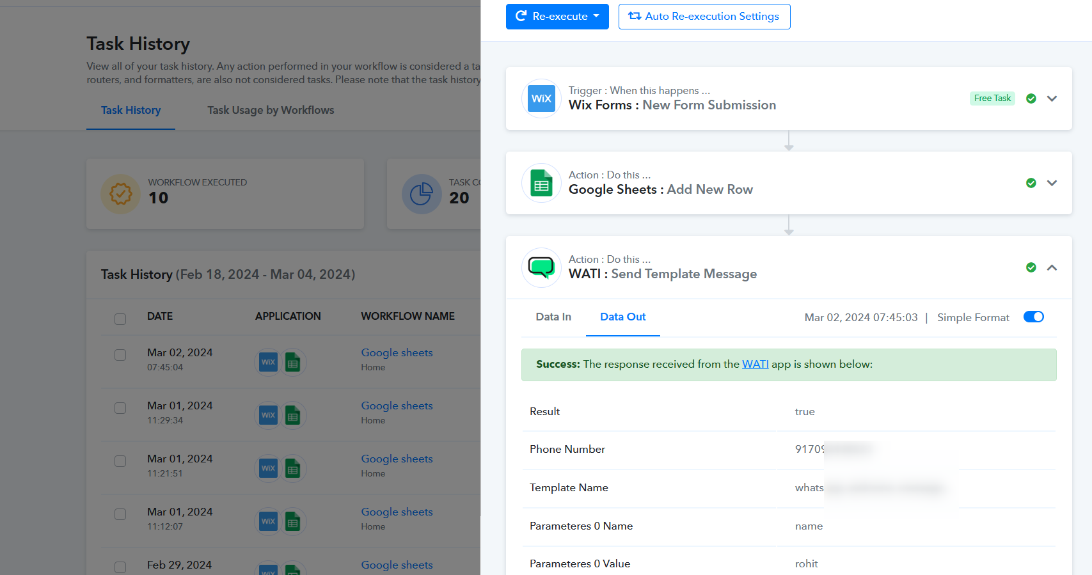Click the Result value 'true'

(805, 411)
